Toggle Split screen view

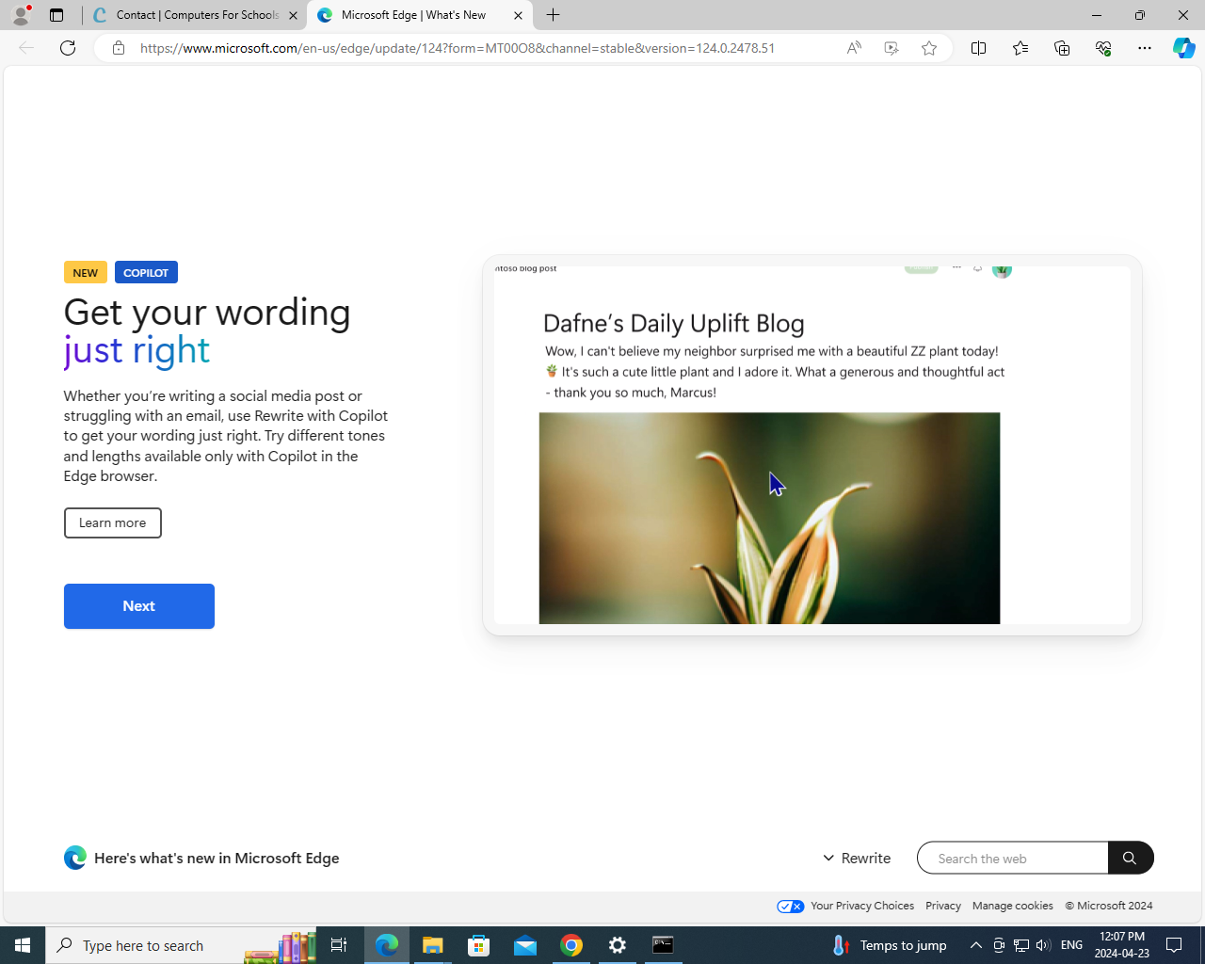click(978, 48)
